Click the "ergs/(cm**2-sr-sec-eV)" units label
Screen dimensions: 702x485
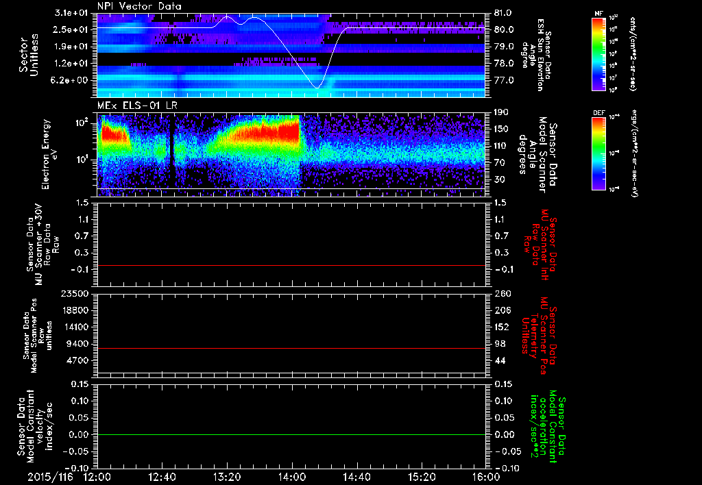click(x=635, y=153)
